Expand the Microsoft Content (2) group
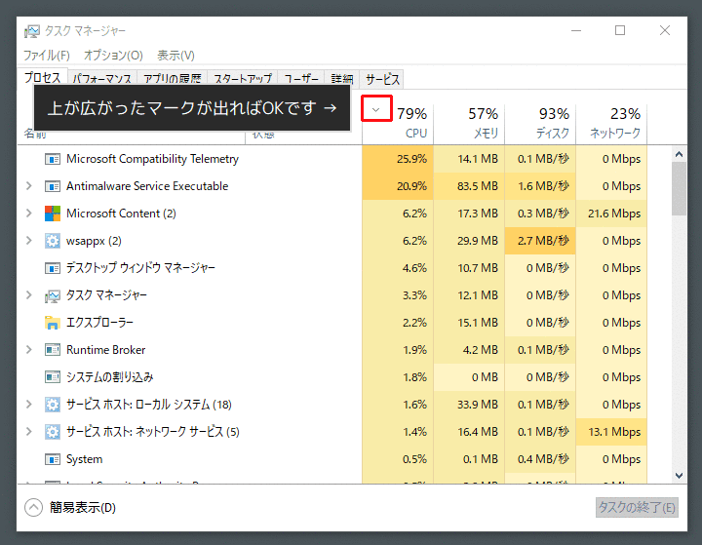The height and width of the screenshot is (545, 702). (x=28, y=214)
